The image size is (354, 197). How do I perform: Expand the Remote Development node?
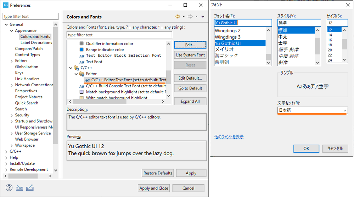click(x=6, y=169)
